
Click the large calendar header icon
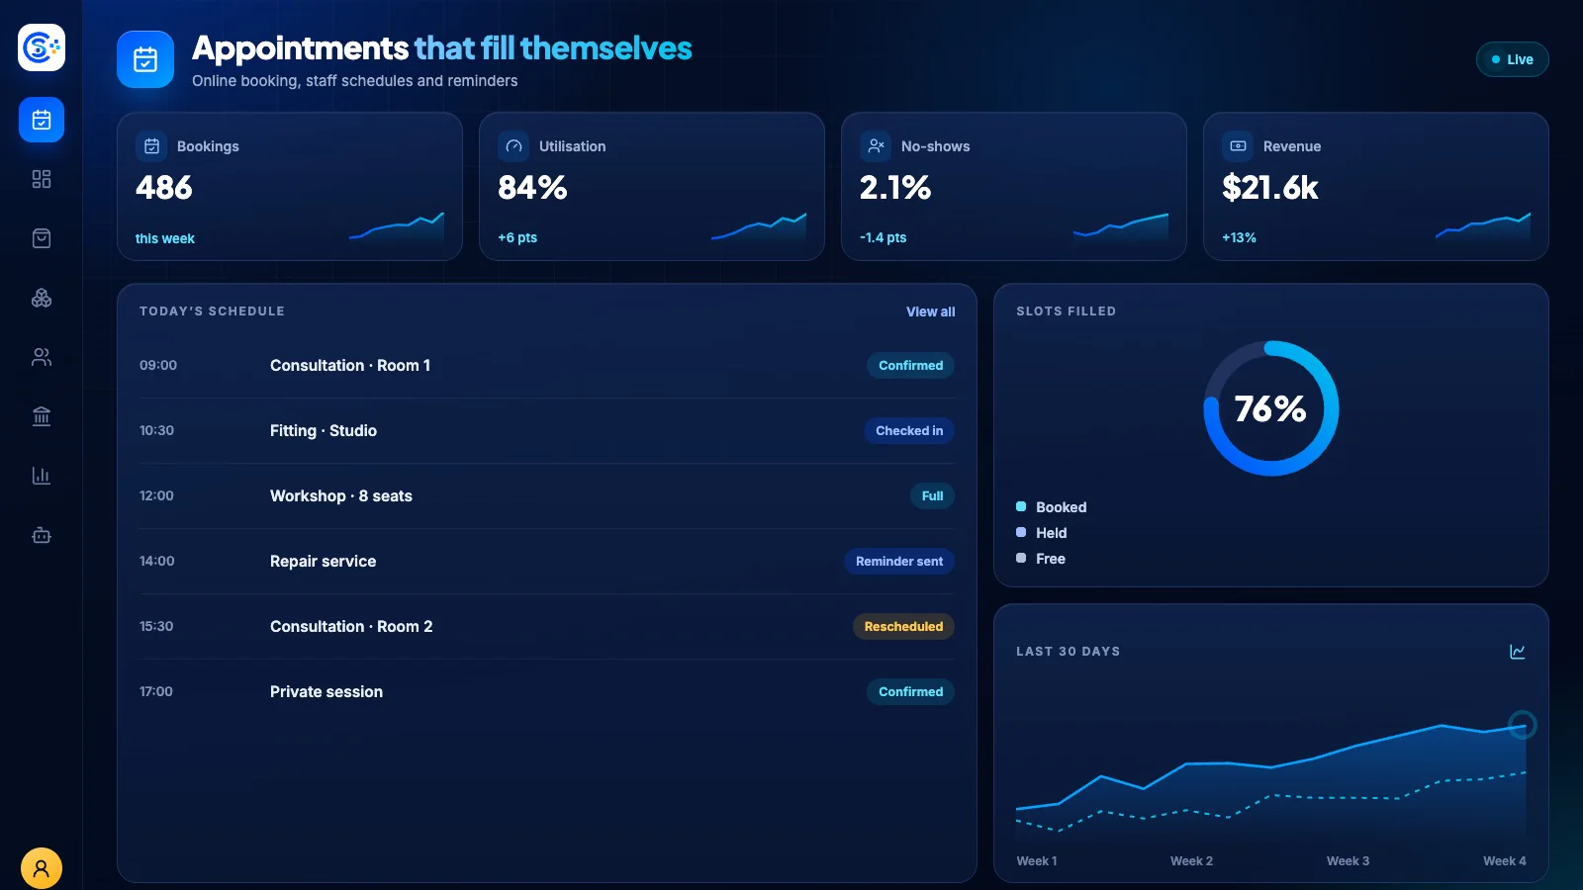(145, 59)
